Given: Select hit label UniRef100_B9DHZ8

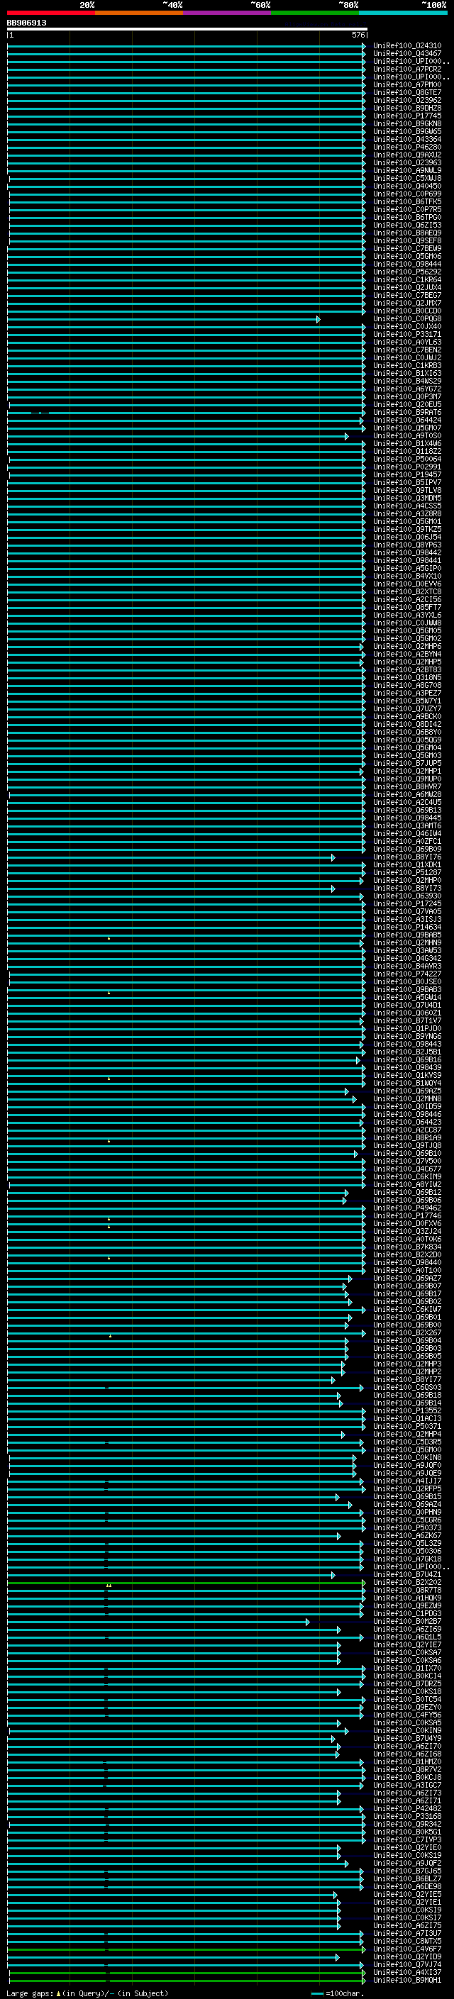Looking at the screenshot, I should click(x=407, y=108).
